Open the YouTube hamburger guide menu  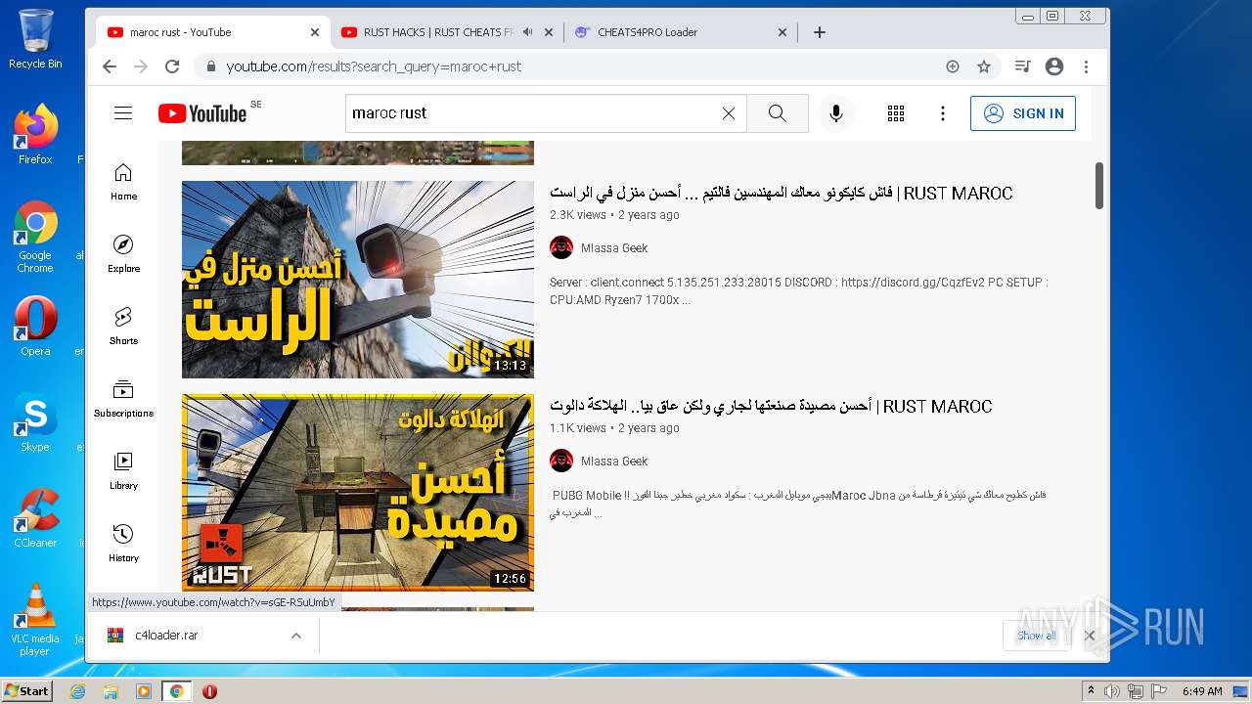point(123,113)
